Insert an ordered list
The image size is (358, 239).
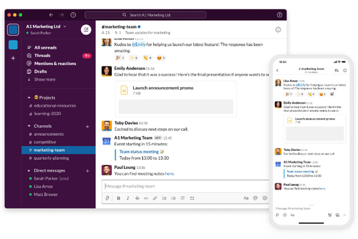164,198
